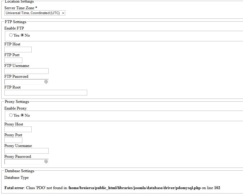Click the Proxy Port input field
This screenshot has width=243, height=195.
(x=13, y=140)
